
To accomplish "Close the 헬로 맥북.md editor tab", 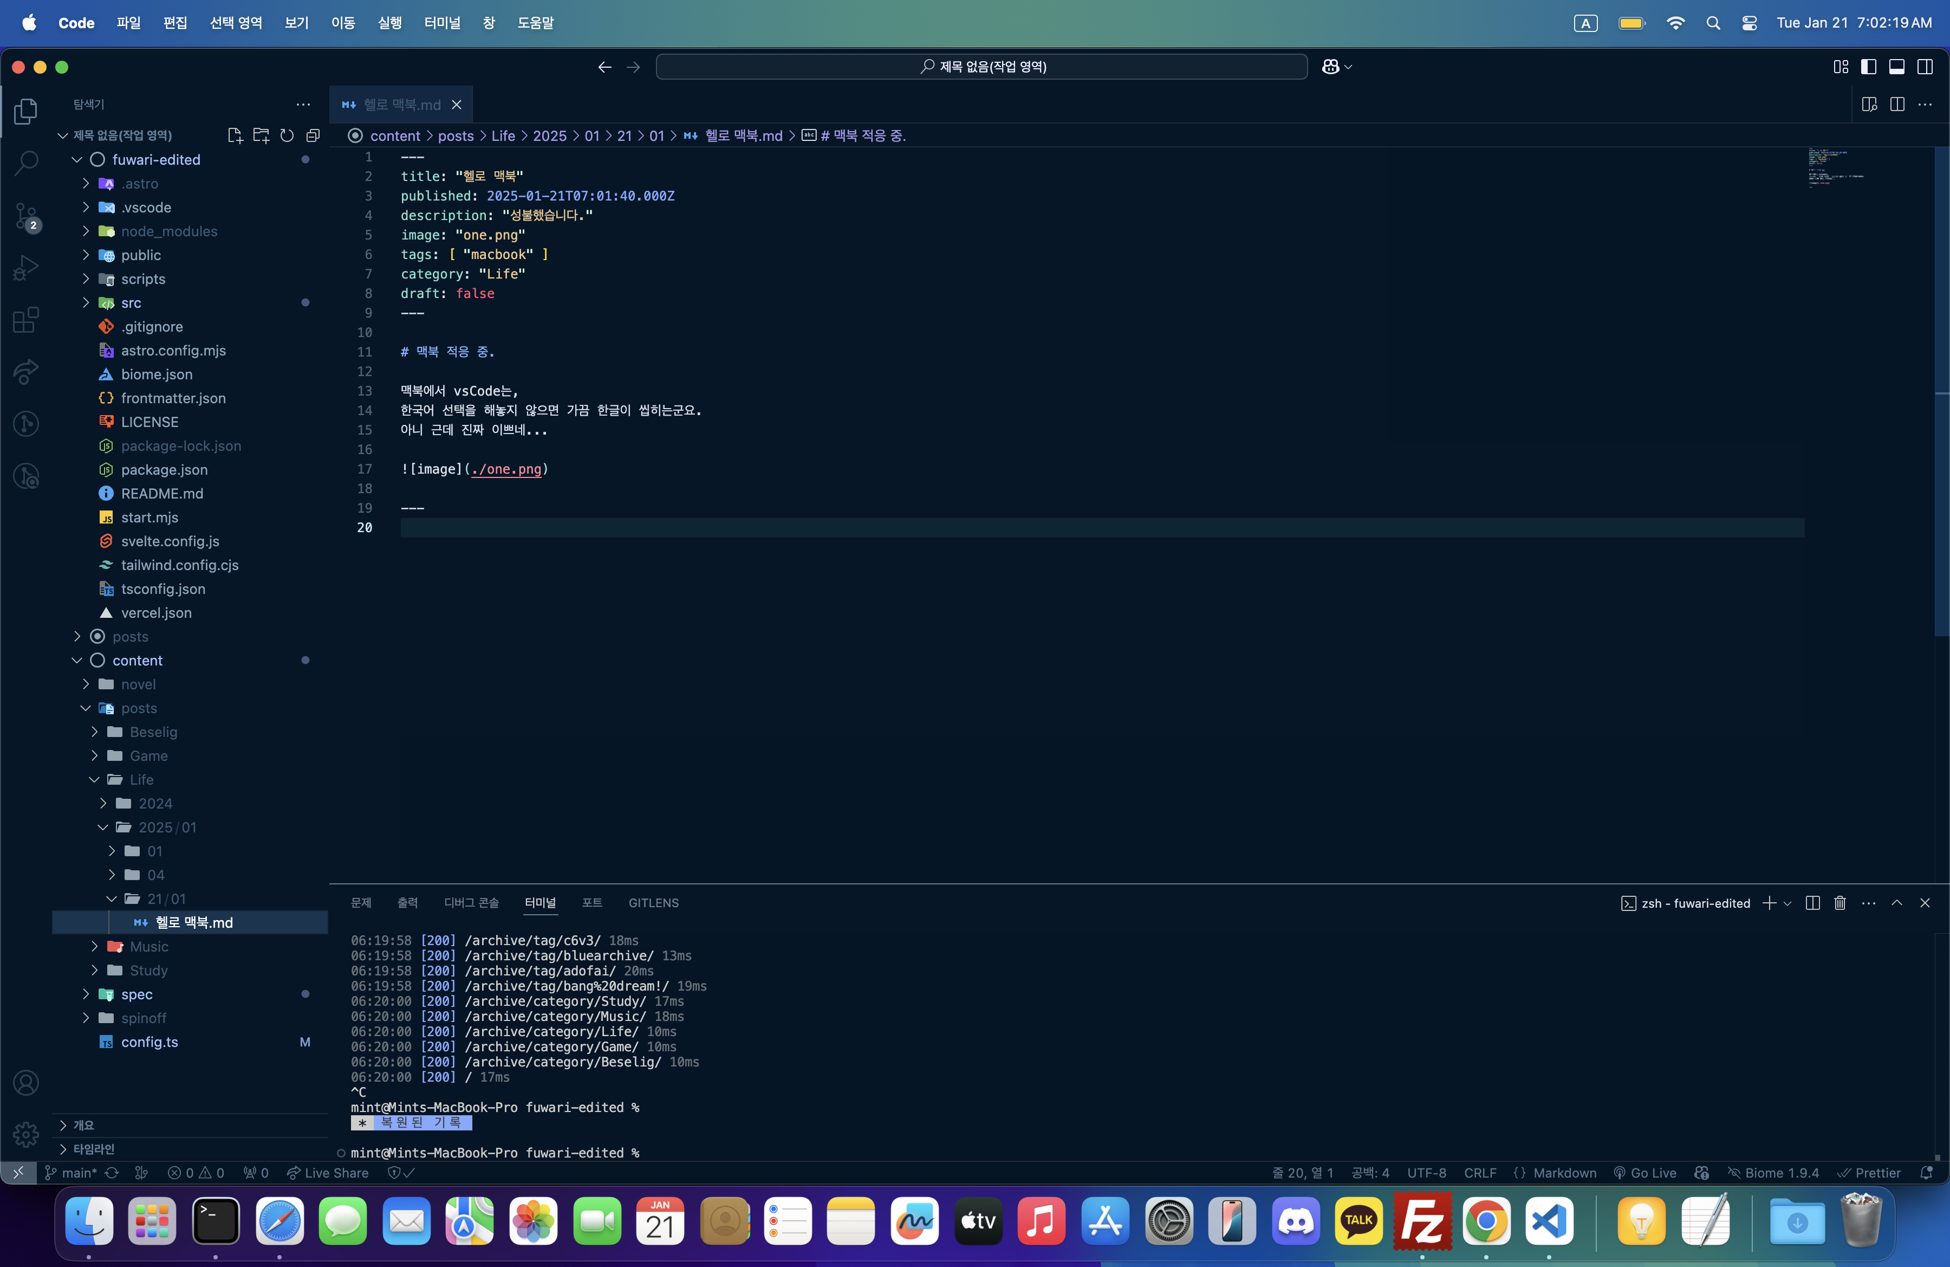I will pyautogui.click(x=457, y=104).
